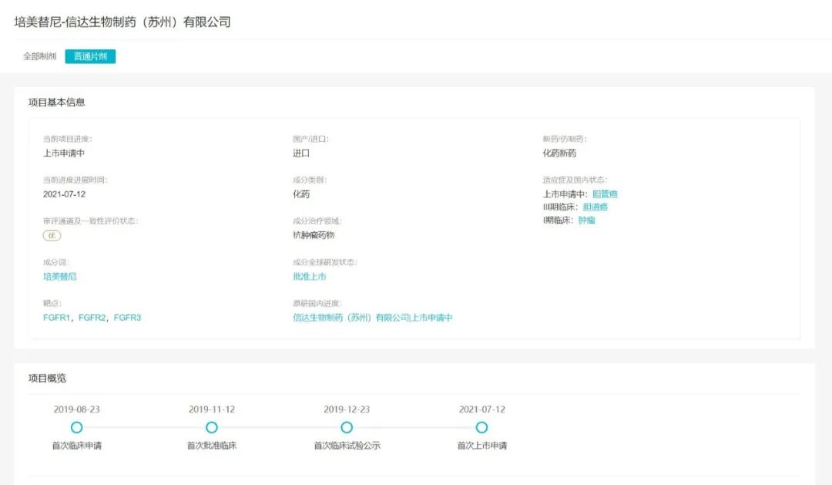
Task: Click the 批准上市 global status link
Action: (x=309, y=276)
